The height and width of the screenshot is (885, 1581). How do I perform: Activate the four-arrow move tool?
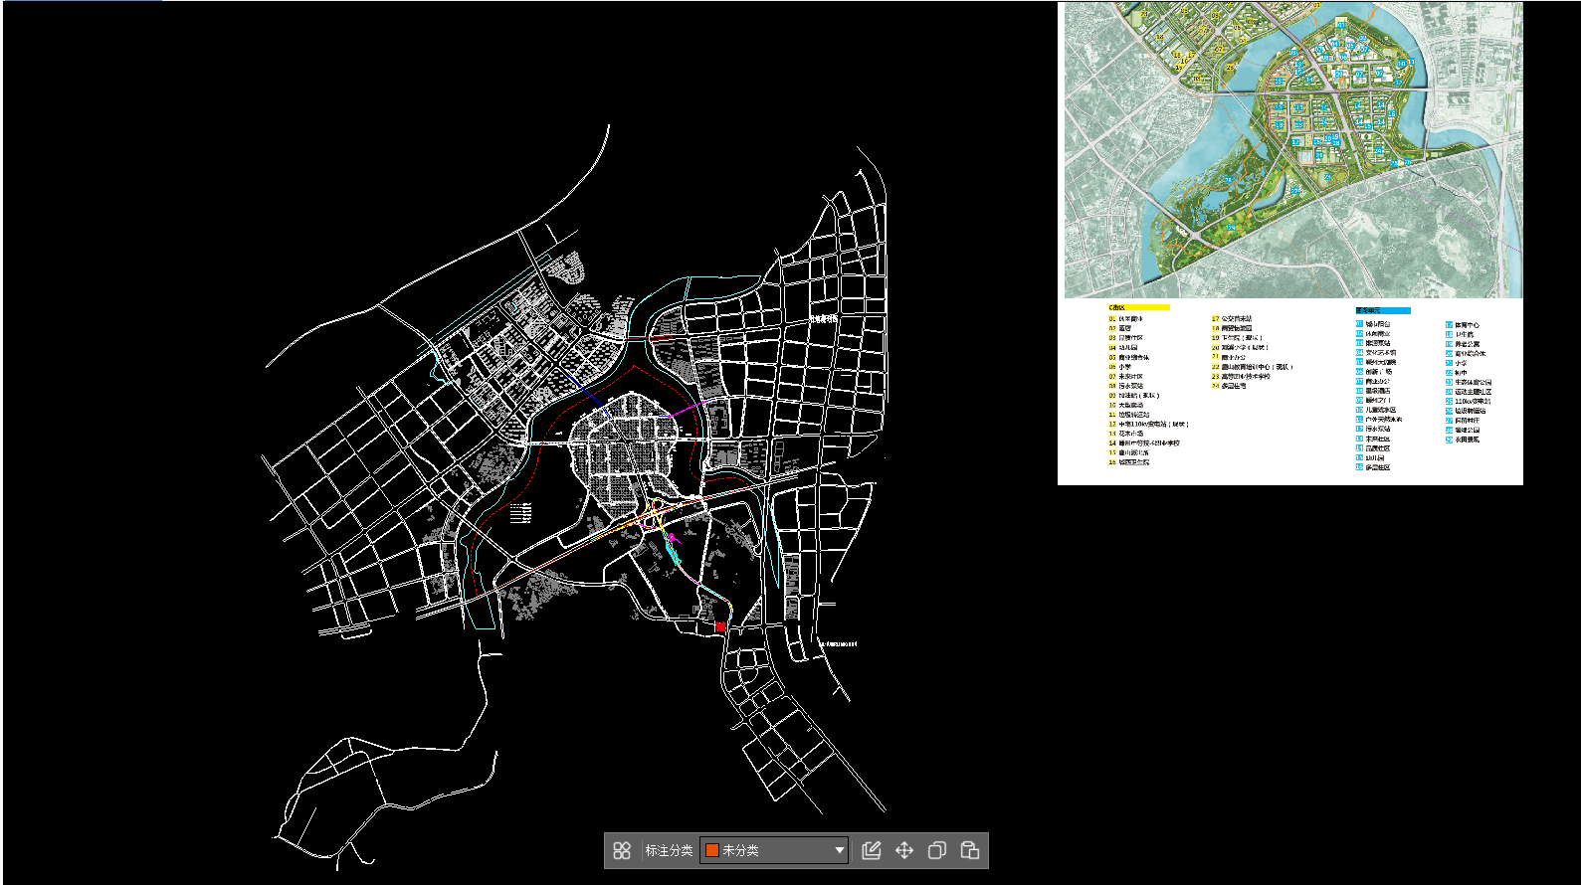point(903,850)
